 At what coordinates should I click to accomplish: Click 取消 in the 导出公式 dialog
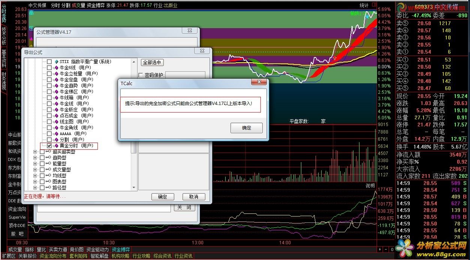point(194,197)
